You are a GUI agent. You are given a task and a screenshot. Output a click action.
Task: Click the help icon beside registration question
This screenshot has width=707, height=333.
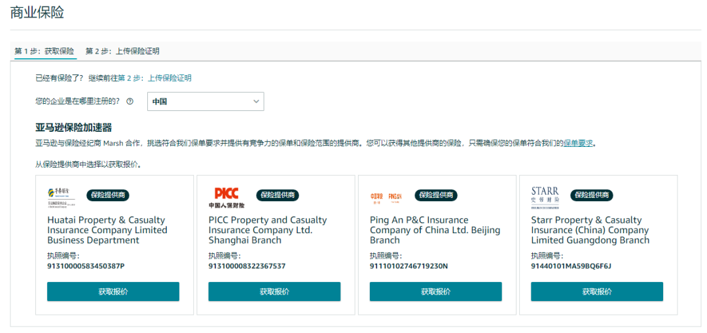(x=130, y=101)
